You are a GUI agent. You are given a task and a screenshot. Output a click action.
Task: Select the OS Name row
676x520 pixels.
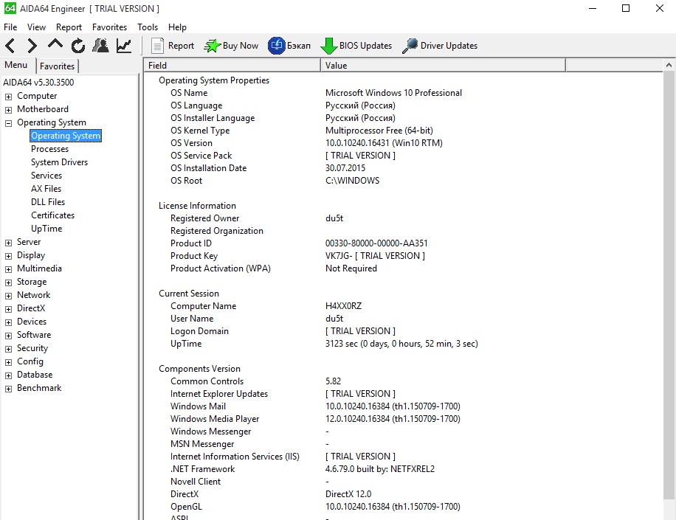click(403, 93)
